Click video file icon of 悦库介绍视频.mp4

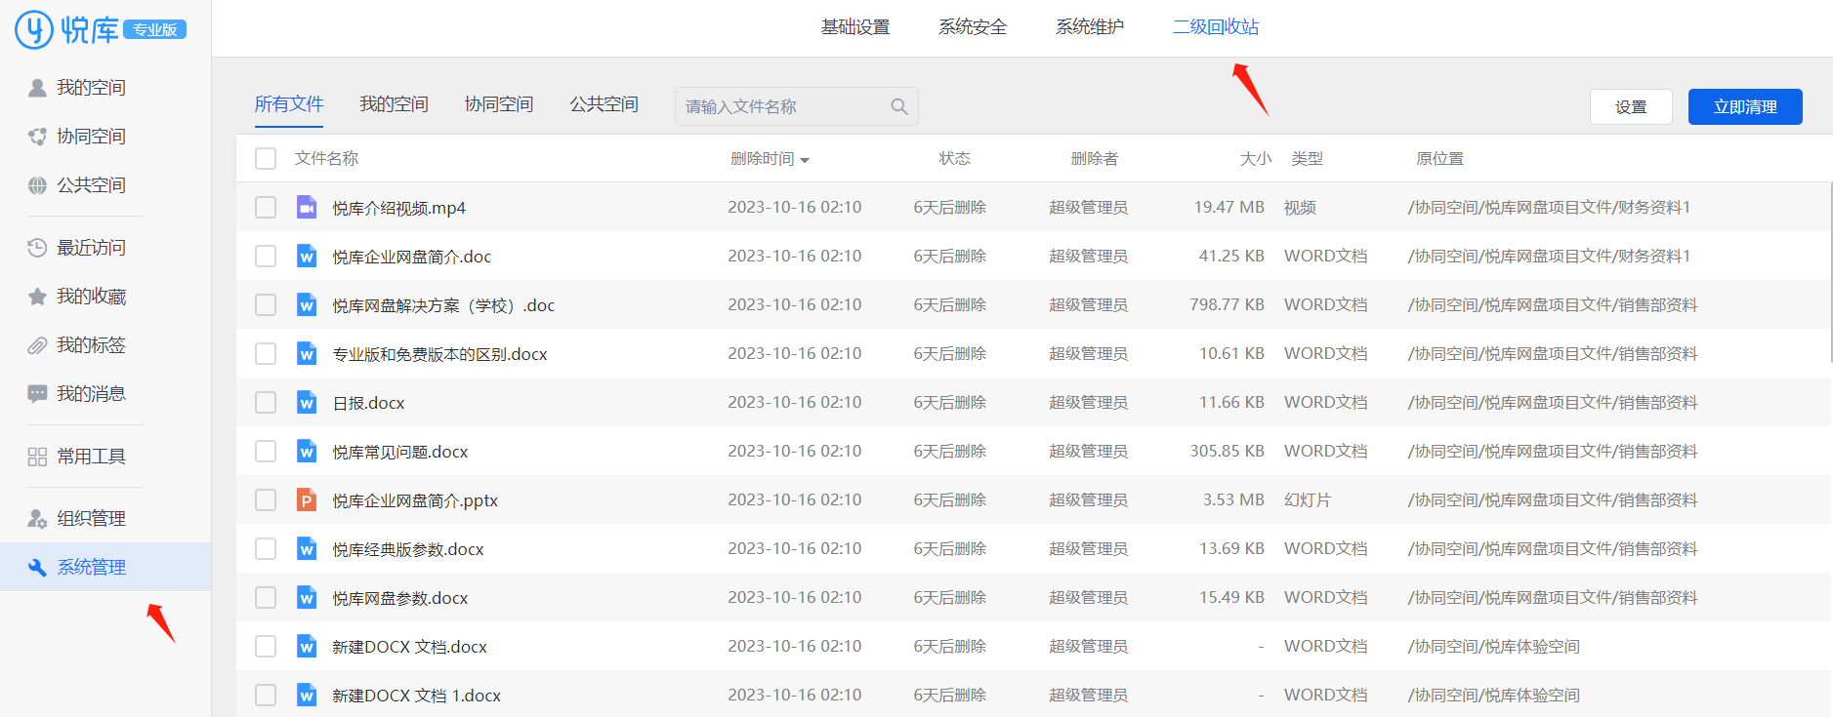pyautogui.click(x=307, y=207)
